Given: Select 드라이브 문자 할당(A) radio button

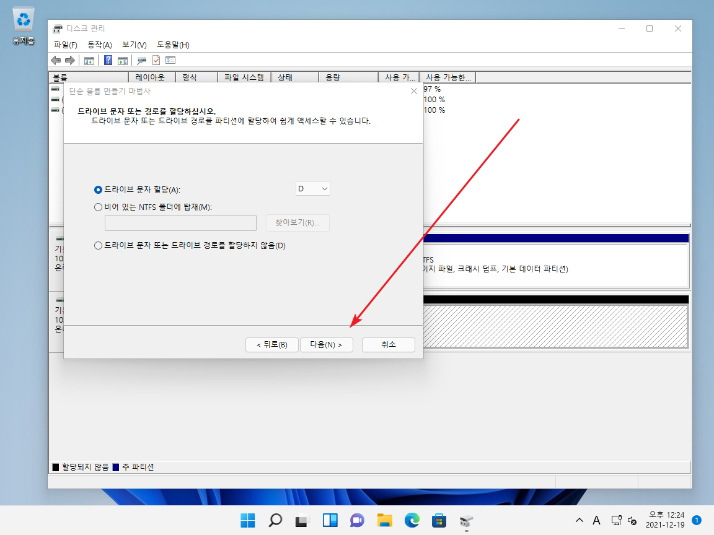Looking at the screenshot, I should tap(98, 189).
